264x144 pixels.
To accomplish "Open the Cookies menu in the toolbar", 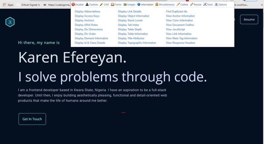I will click(92, 5).
